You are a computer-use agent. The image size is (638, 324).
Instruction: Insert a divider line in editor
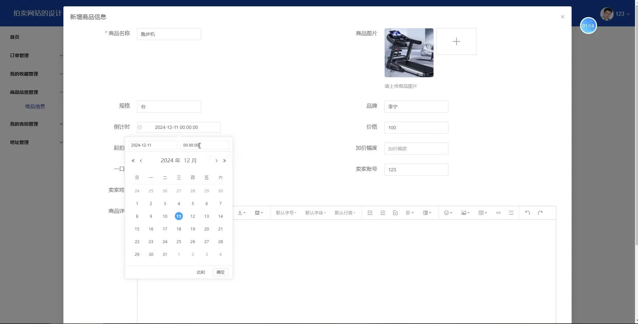click(511, 213)
